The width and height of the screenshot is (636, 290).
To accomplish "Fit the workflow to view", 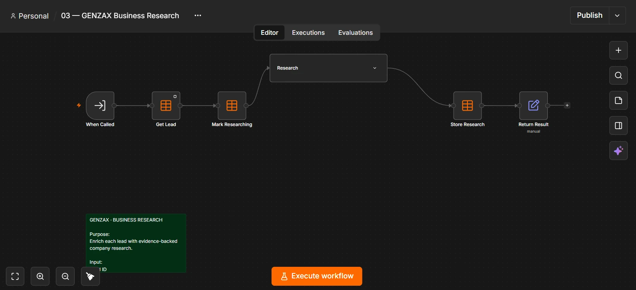I will coord(15,276).
